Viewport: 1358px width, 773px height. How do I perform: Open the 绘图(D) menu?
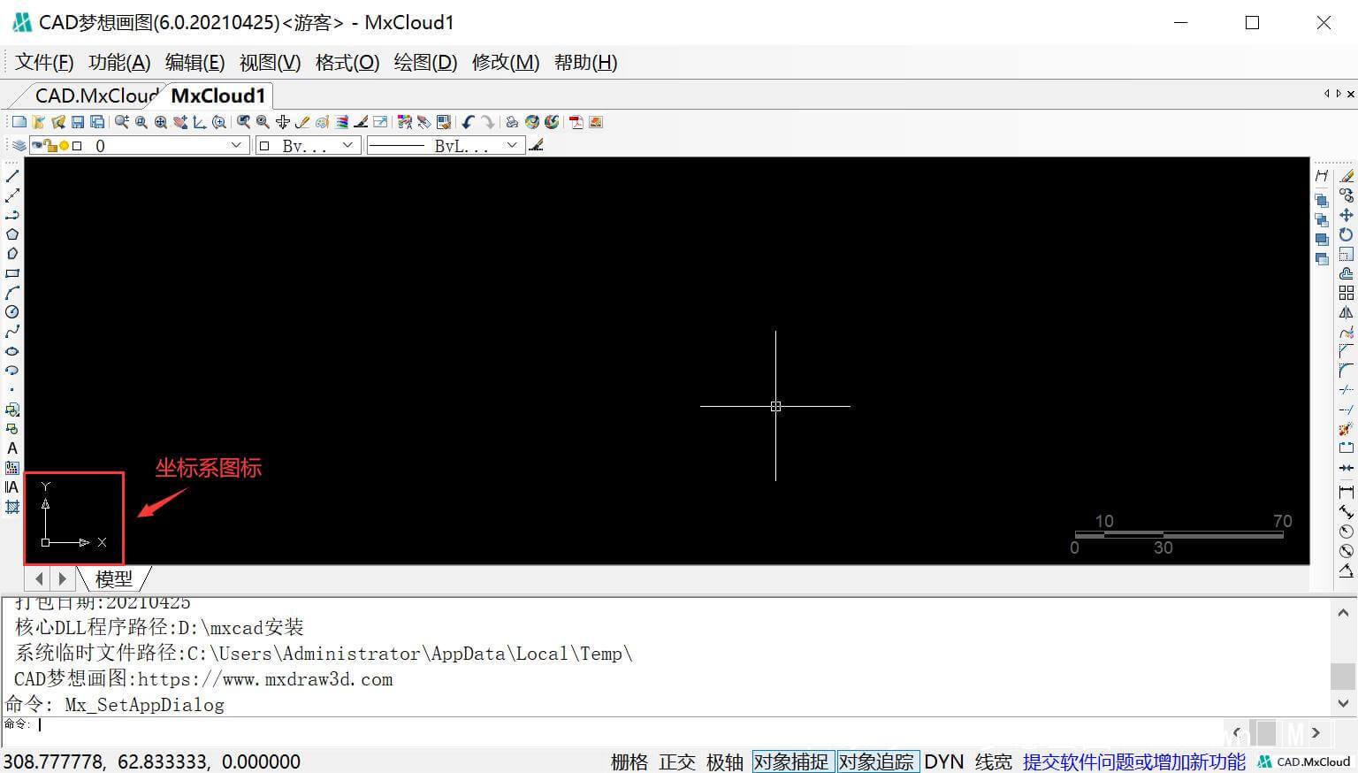click(x=425, y=63)
